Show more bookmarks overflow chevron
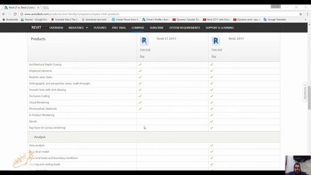 click(306, 19)
